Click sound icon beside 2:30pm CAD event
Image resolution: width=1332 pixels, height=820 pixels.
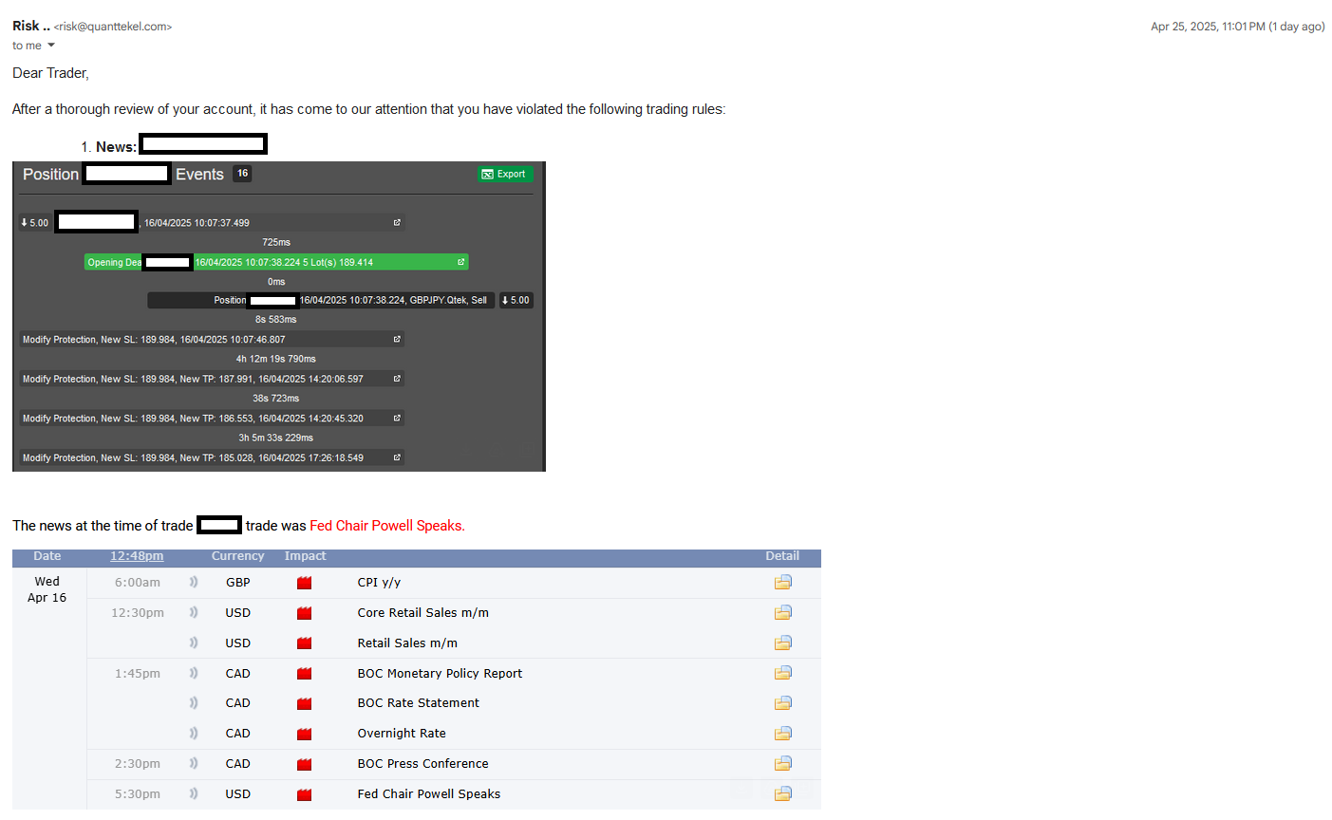(x=194, y=764)
